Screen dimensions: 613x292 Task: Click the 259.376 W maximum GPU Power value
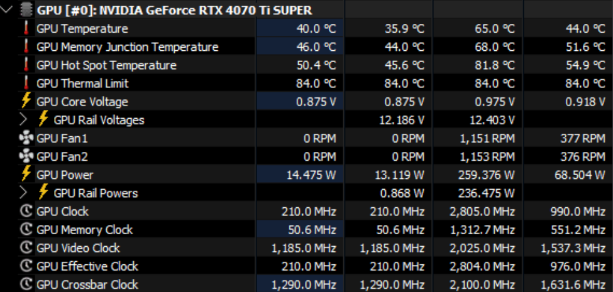[x=487, y=175]
